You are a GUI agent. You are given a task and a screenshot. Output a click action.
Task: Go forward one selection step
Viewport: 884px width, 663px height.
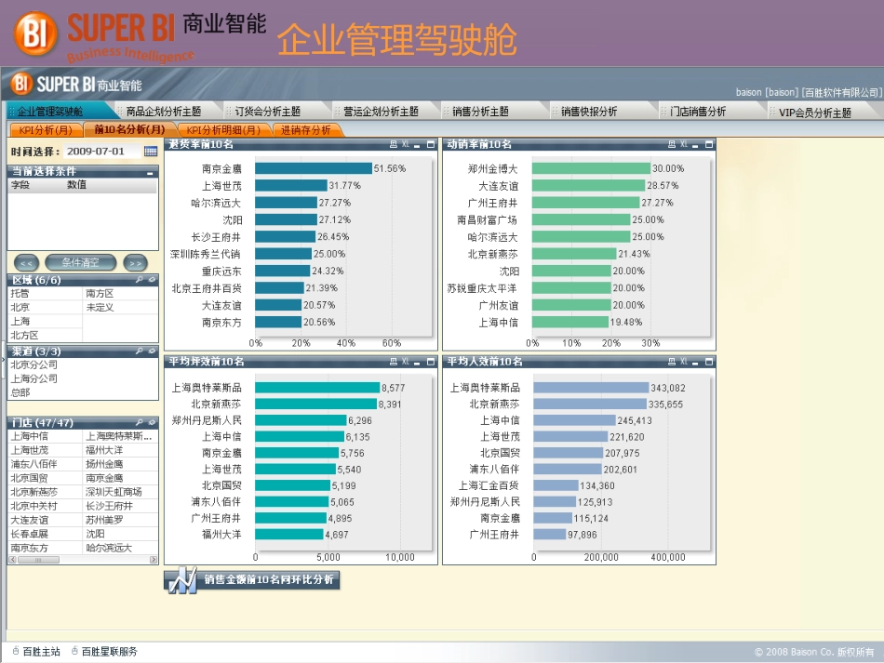point(135,262)
